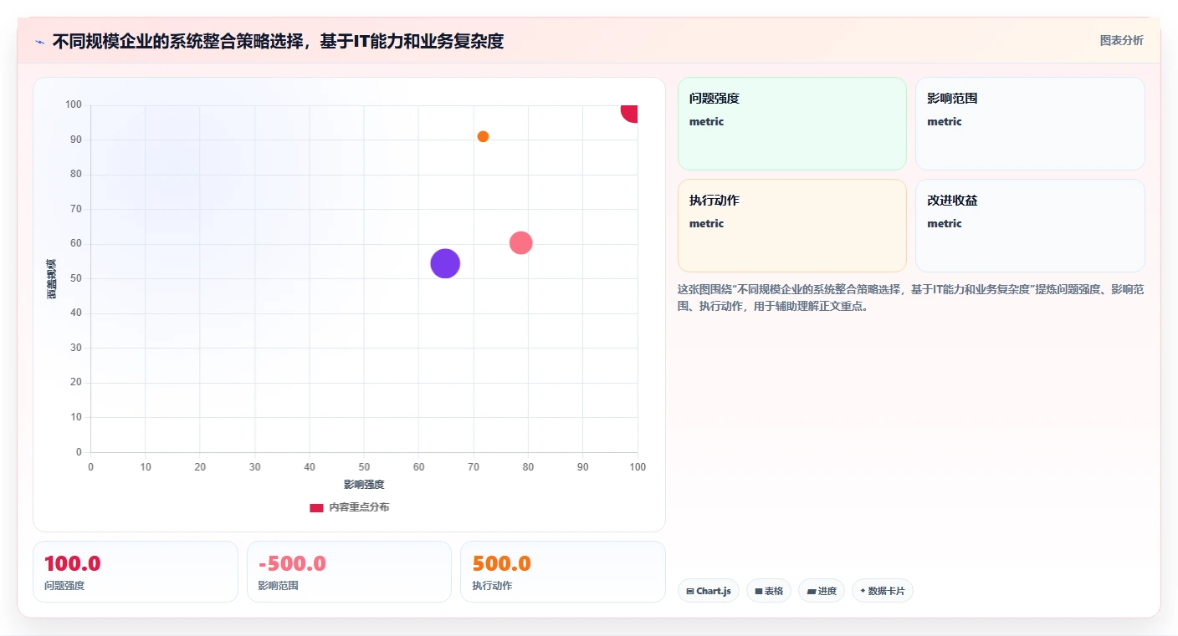Click the lightning icon before the title

tap(39, 42)
